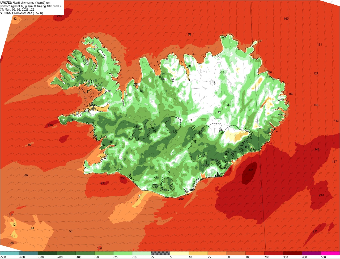The width and height of the screenshot is (340, 259).
Task: Click the -98 value on the map
Action: [110, 142]
